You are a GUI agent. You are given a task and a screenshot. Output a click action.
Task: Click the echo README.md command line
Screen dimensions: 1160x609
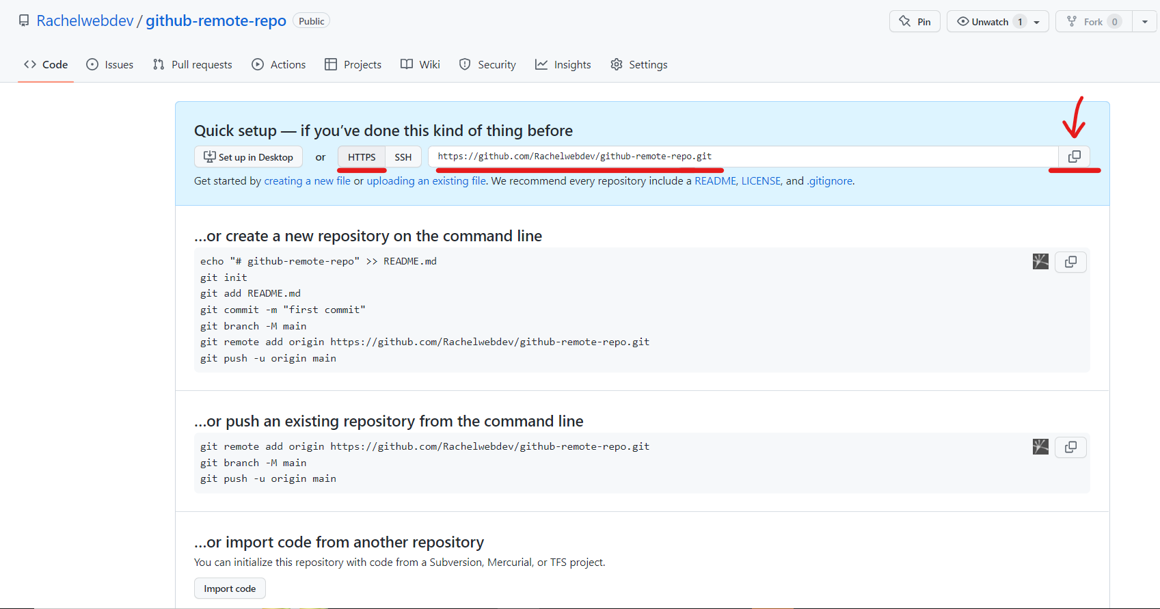(x=318, y=261)
